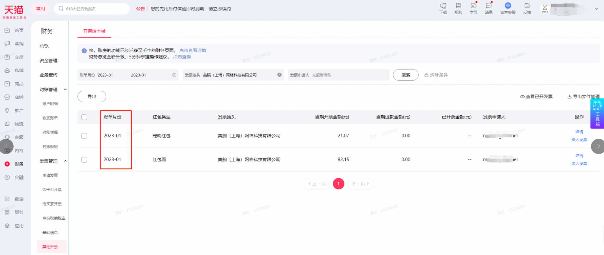Image resolution: width=604 pixels, height=255 pixels.
Task: Open 对账规则 submenu item
Action: click(x=50, y=147)
